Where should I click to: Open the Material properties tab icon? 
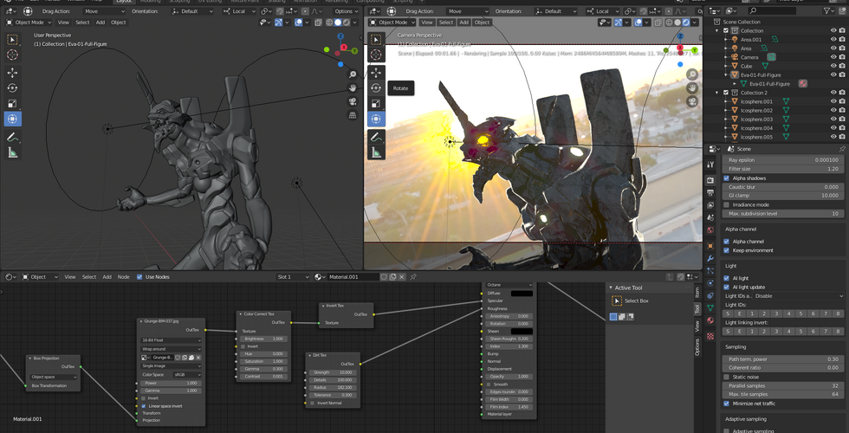coord(710,320)
